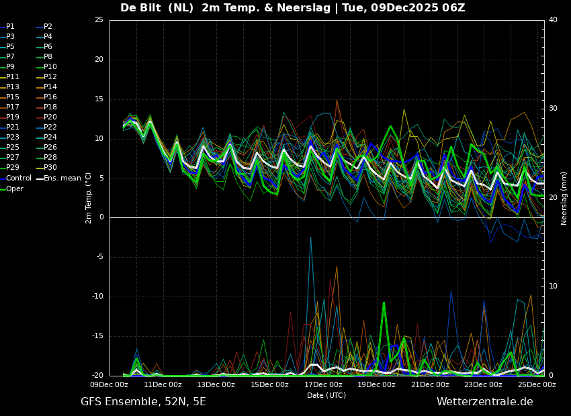Click the 17Dec 00z date label
The height and width of the screenshot is (416, 571).
coord(323,384)
